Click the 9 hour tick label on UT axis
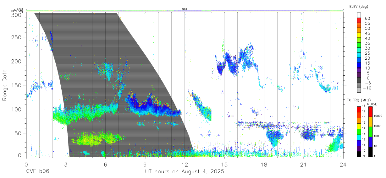This screenshot has height=178, width=386. coord(145,164)
